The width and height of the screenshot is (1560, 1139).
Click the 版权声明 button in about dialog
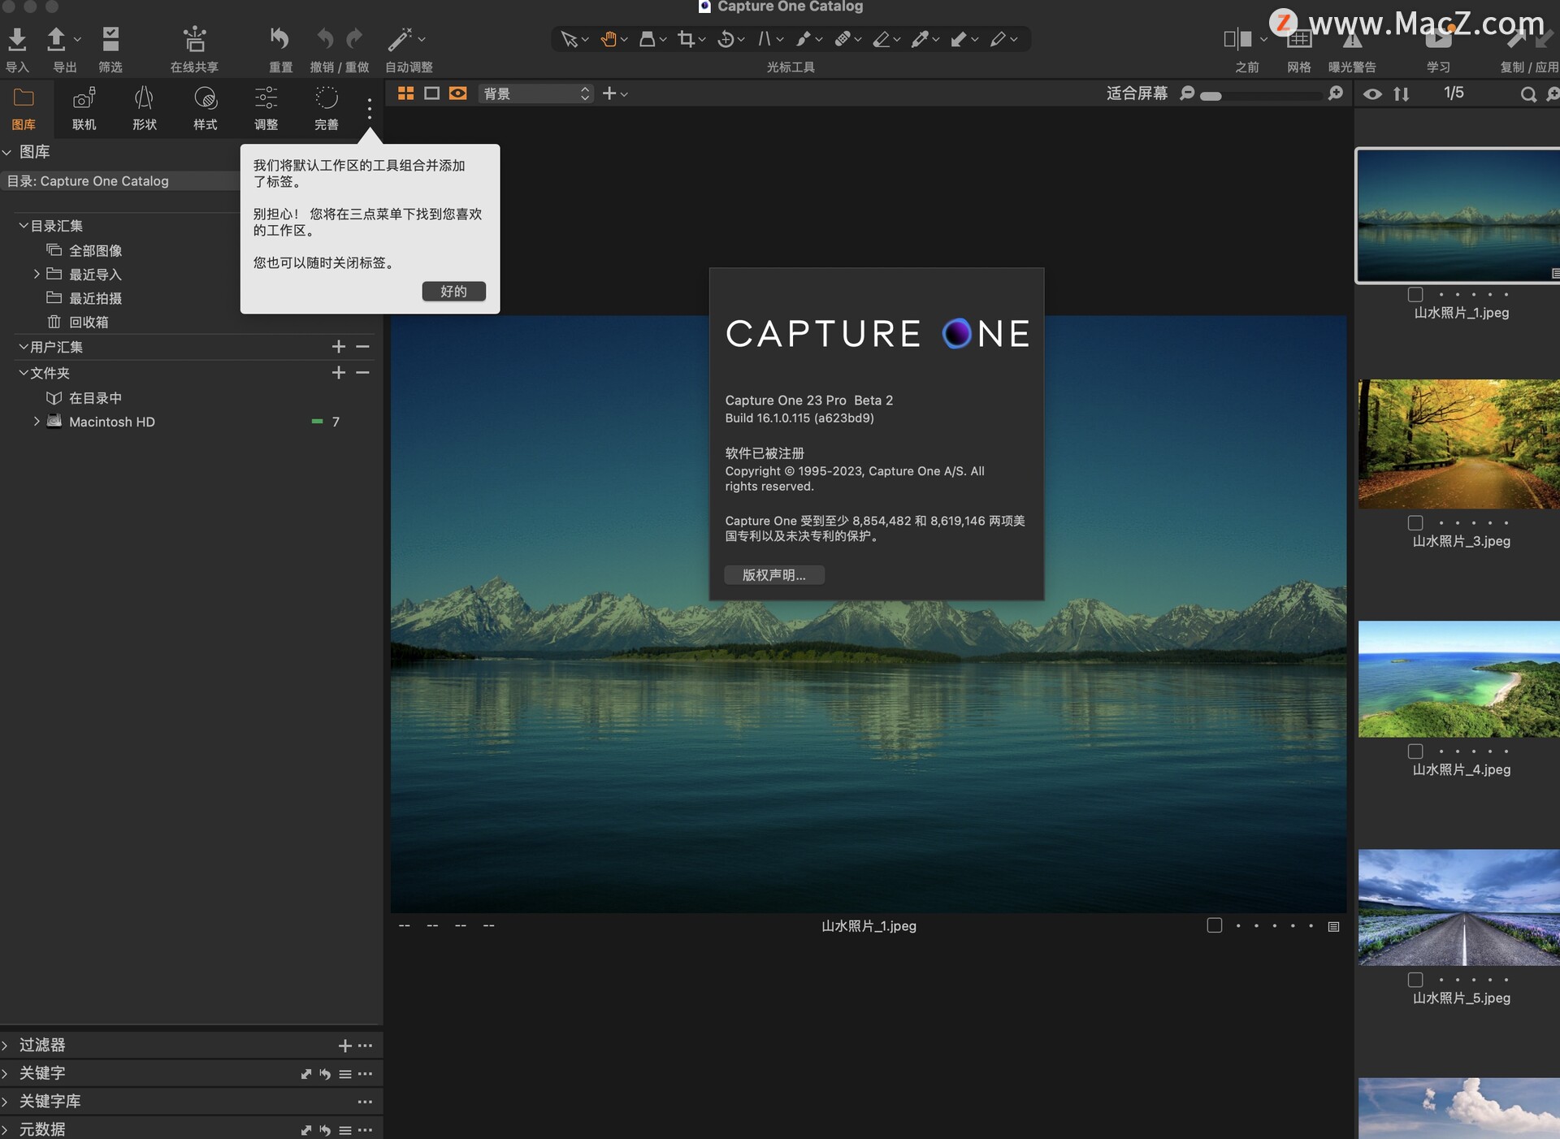coord(773,574)
